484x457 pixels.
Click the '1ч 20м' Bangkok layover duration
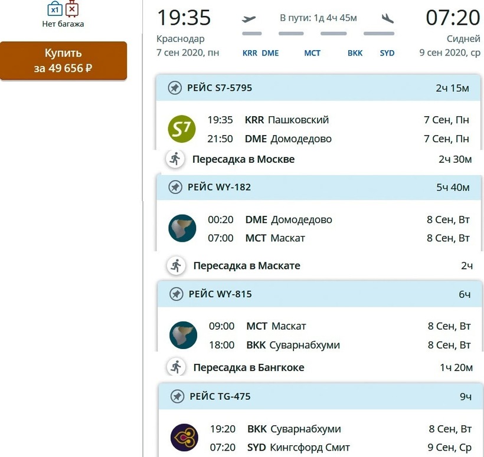pyautogui.click(x=456, y=367)
